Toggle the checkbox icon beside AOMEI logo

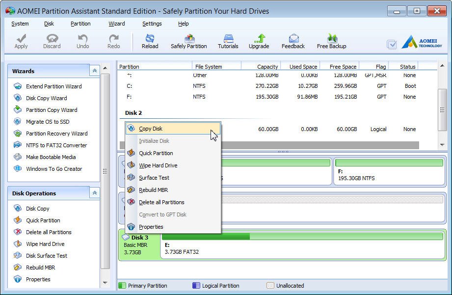[392, 44]
